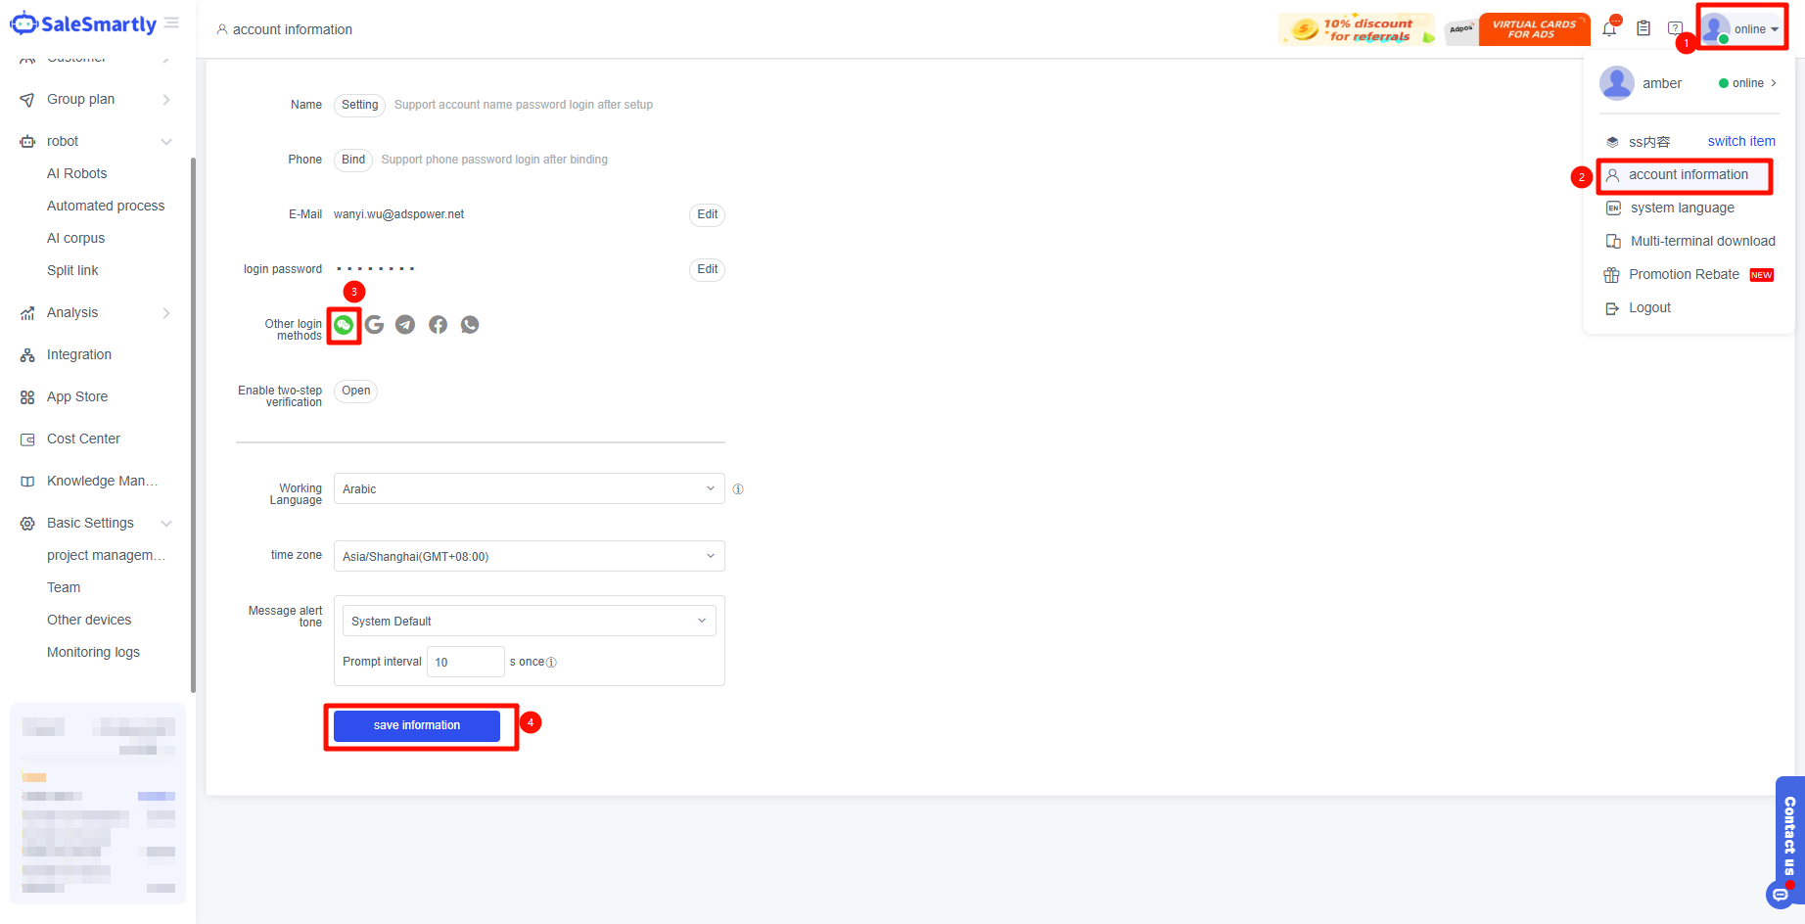Click the ss内容 project layers icon
Viewport: 1805px width, 924px height.
pyautogui.click(x=1612, y=142)
